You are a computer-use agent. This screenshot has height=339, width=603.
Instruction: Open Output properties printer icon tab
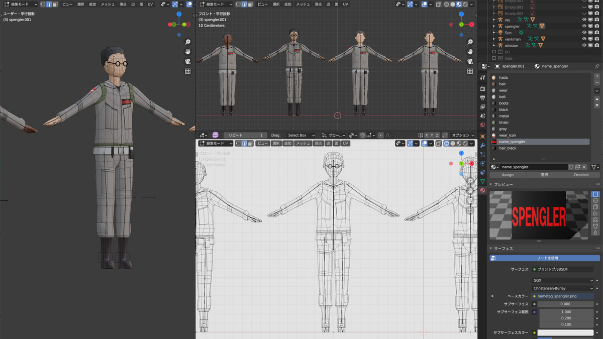pos(482,98)
